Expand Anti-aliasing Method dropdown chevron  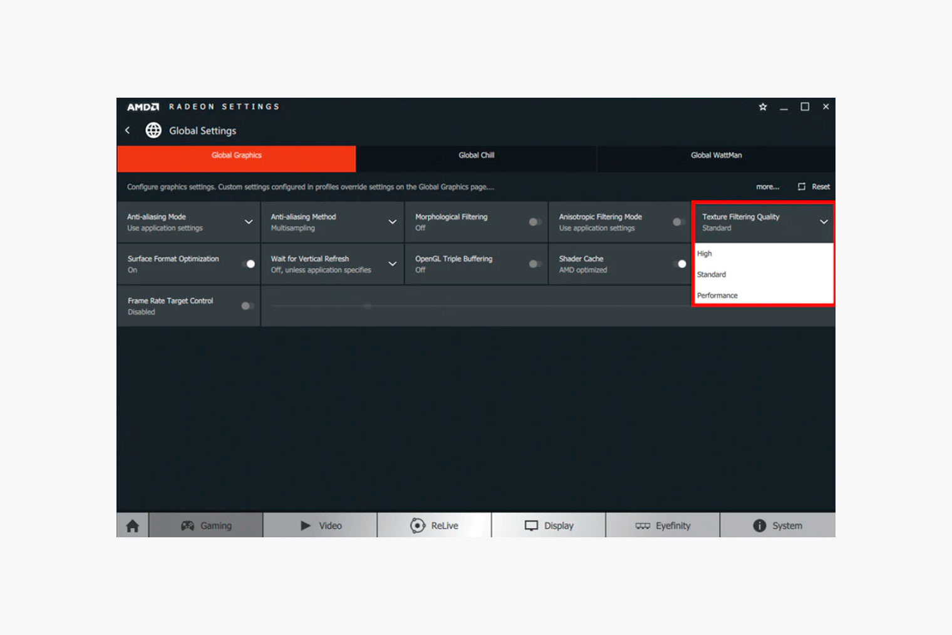point(392,222)
